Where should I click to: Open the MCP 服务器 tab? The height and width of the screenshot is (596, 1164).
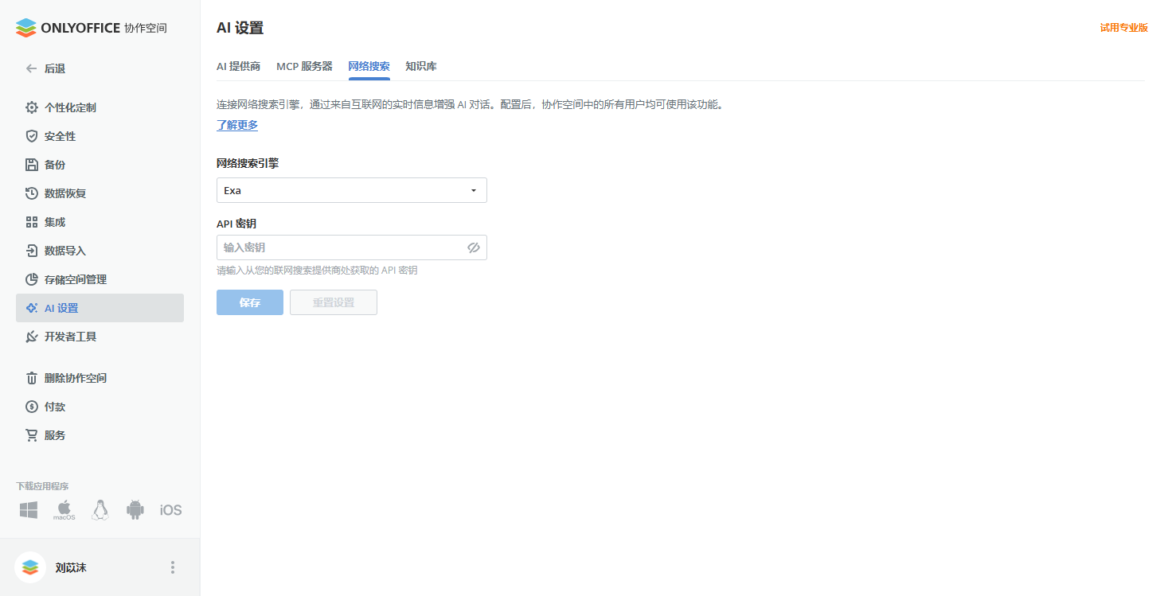tap(305, 66)
